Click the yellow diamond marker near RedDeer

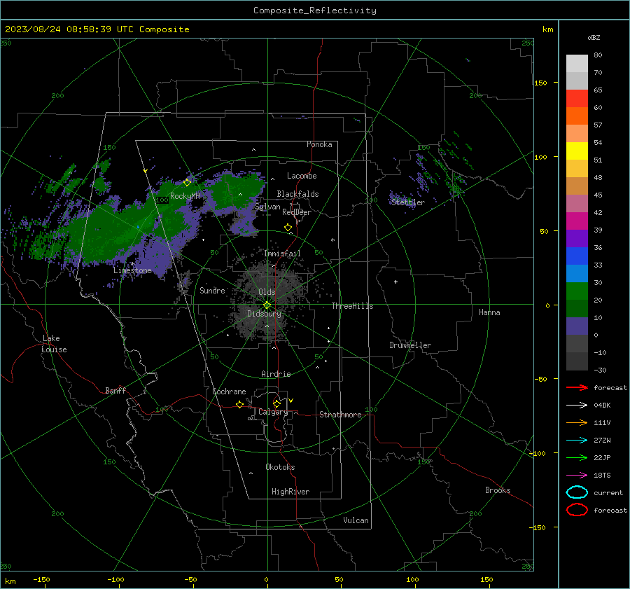tap(288, 228)
